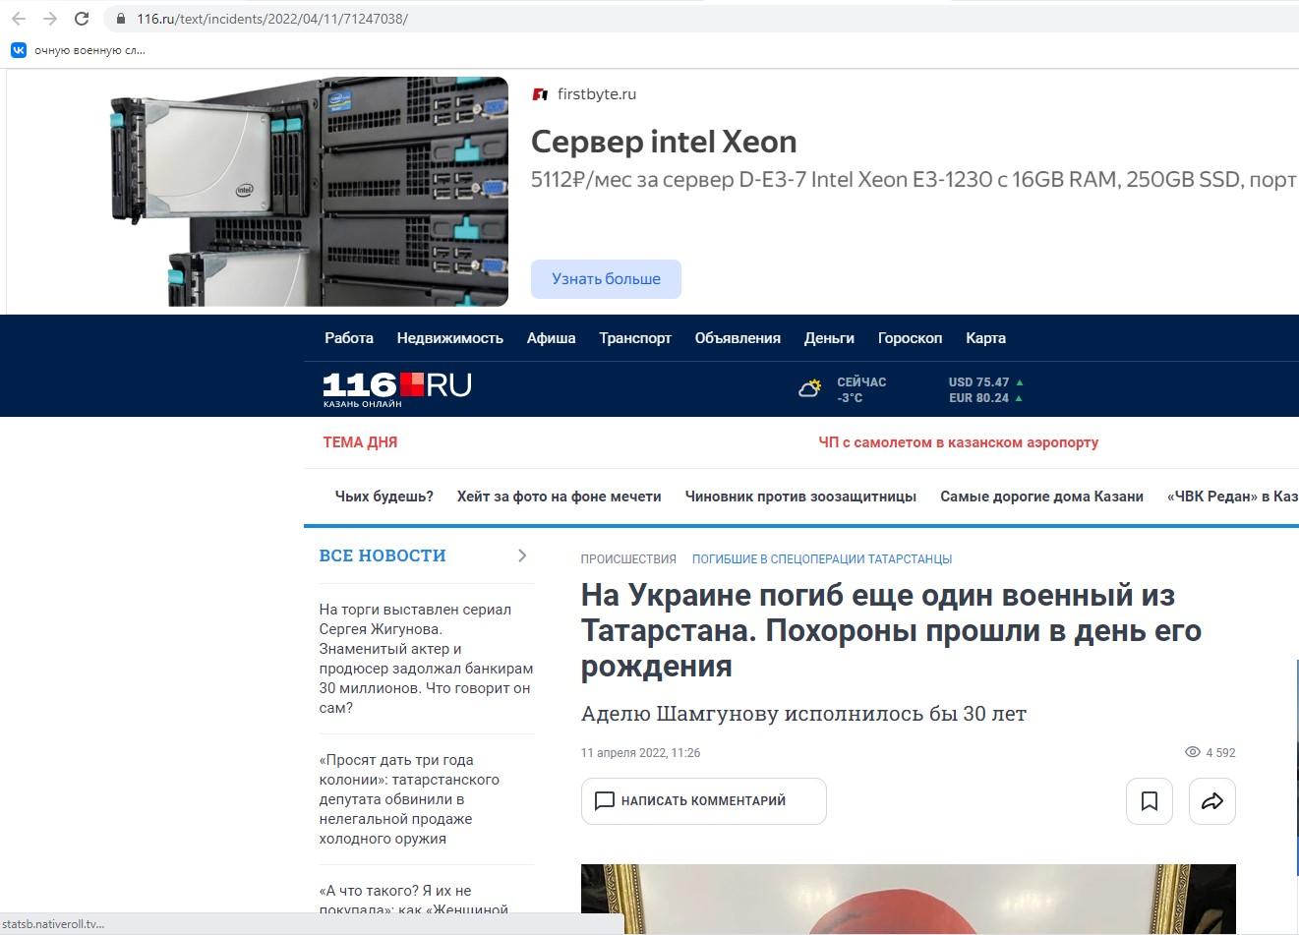Click the 116.RU Казань онлайн logo
This screenshot has height=935, width=1299.
coord(397,389)
